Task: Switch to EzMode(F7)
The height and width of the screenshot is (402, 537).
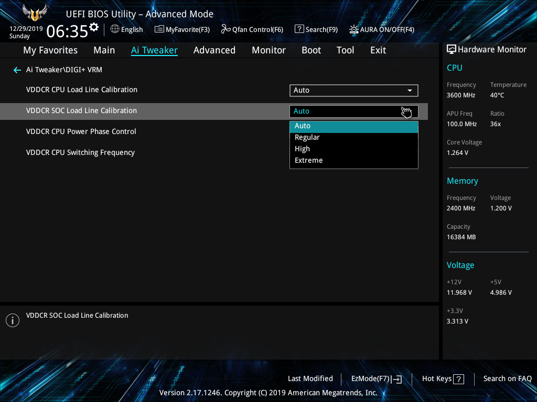Action: (x=377, y=379)
